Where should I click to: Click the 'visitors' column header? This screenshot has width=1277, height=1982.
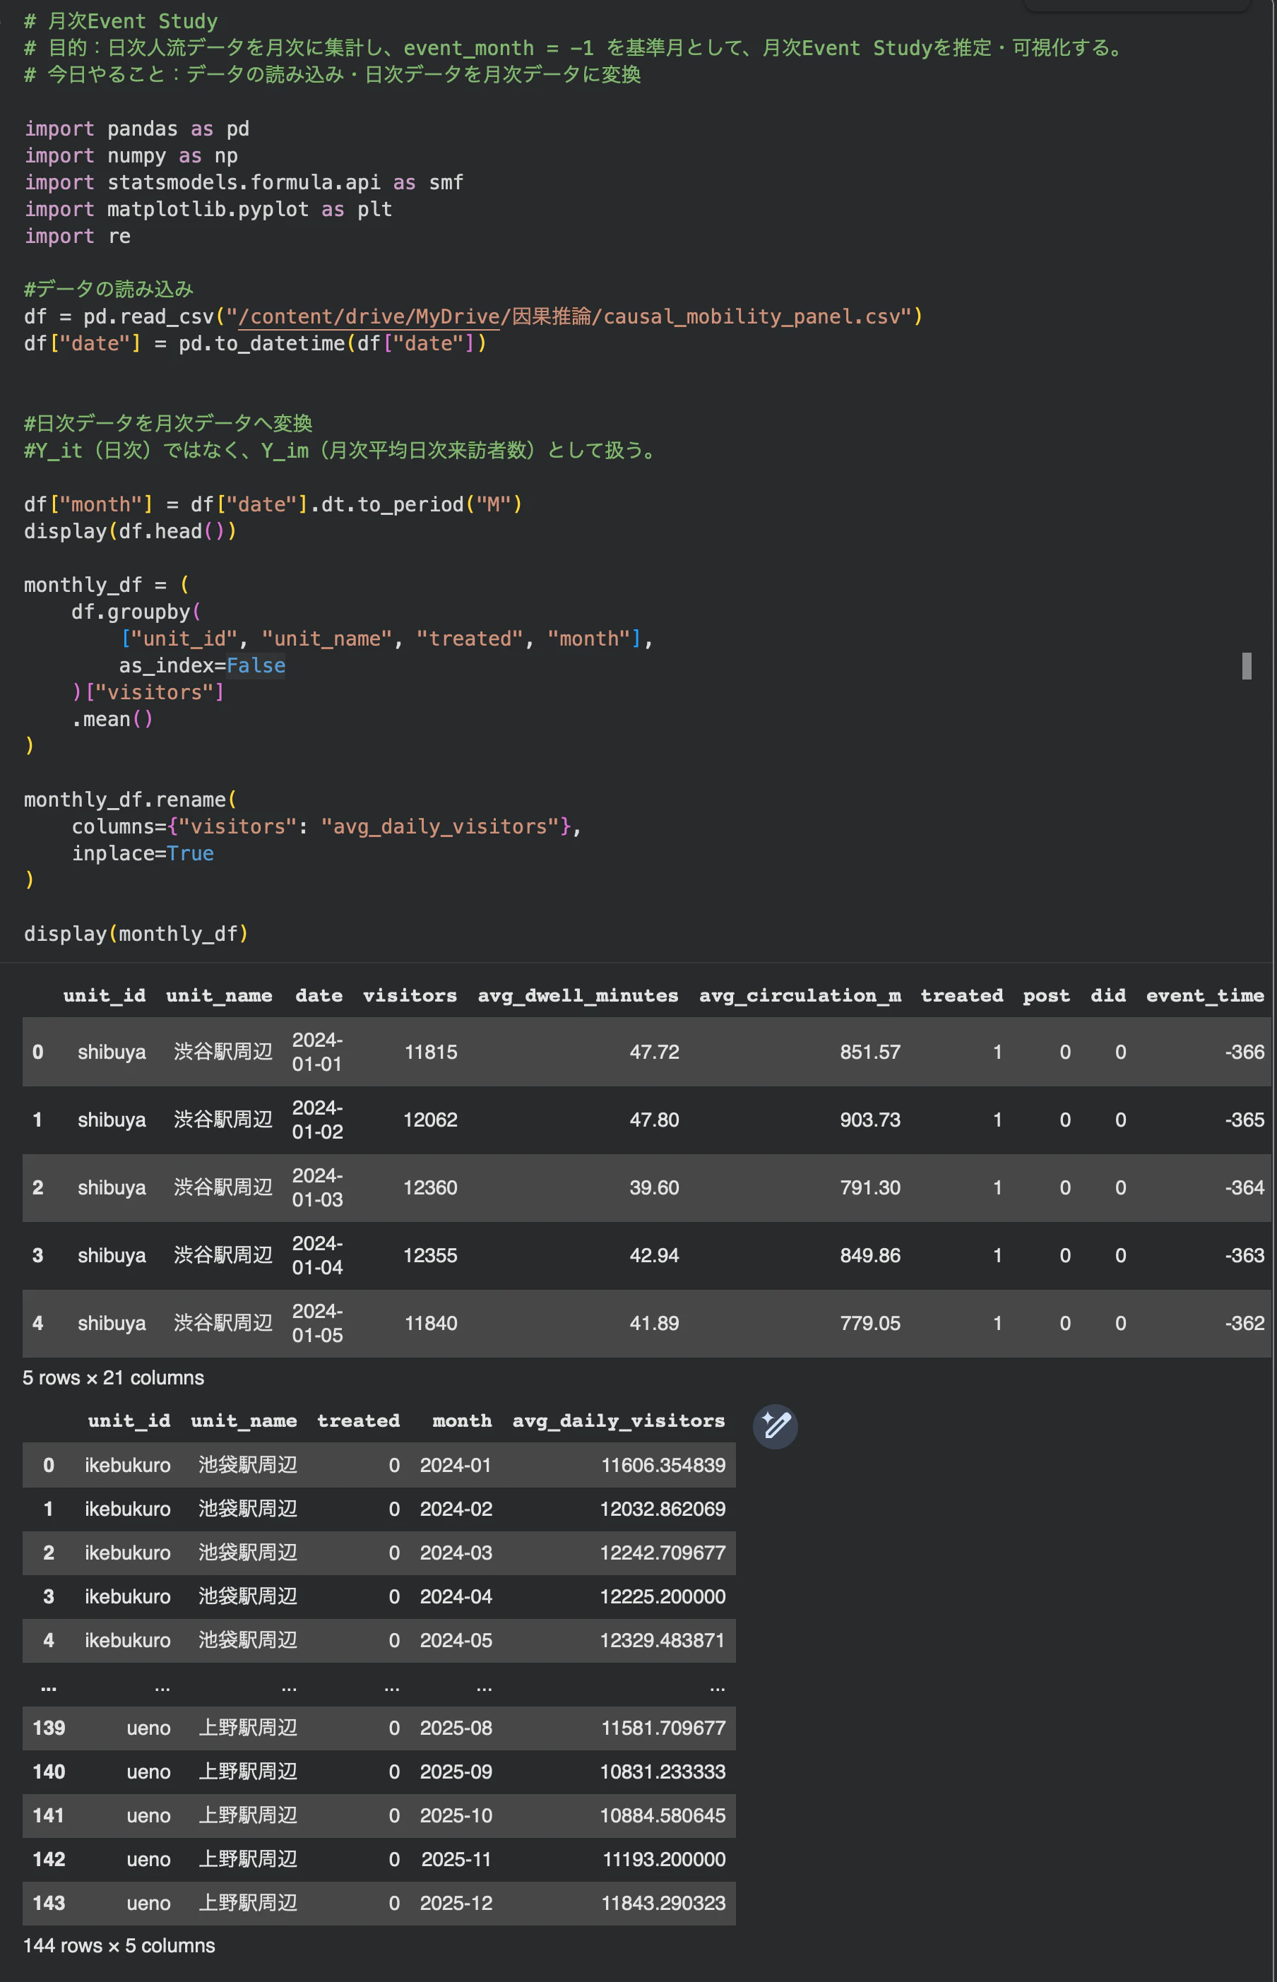[410, 996]
